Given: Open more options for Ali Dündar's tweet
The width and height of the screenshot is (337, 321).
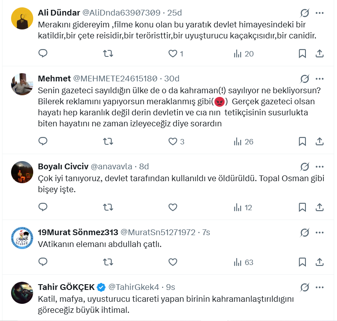Looking at the screenshot, I should pos(320,13).
